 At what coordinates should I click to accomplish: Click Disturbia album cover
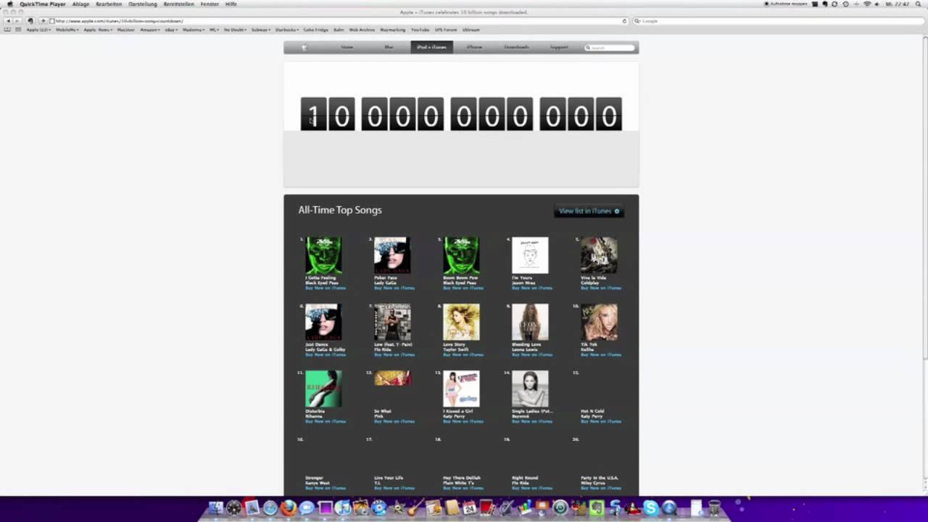click(323, 389)
